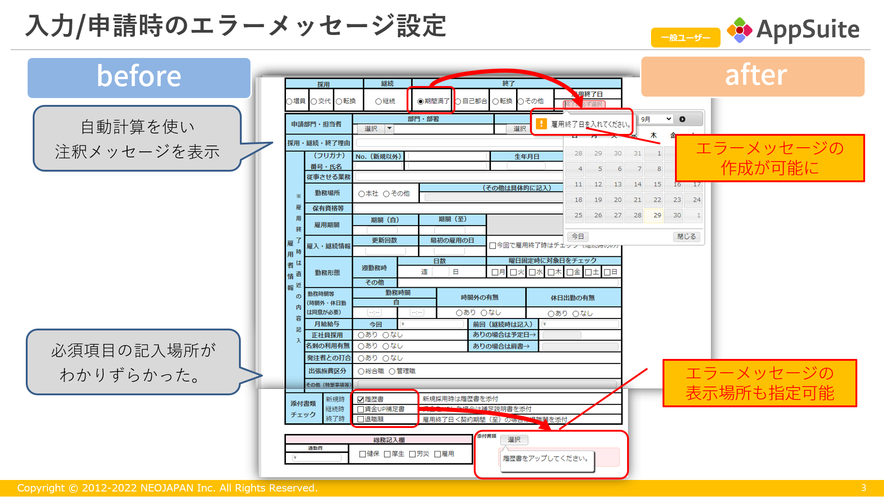The image size is (884, 497).
Task: Click 期間（至）date input field
Action: tap(449, 230)
